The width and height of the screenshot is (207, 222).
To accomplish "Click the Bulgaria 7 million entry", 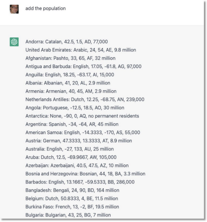I will [x=68, y=215].
